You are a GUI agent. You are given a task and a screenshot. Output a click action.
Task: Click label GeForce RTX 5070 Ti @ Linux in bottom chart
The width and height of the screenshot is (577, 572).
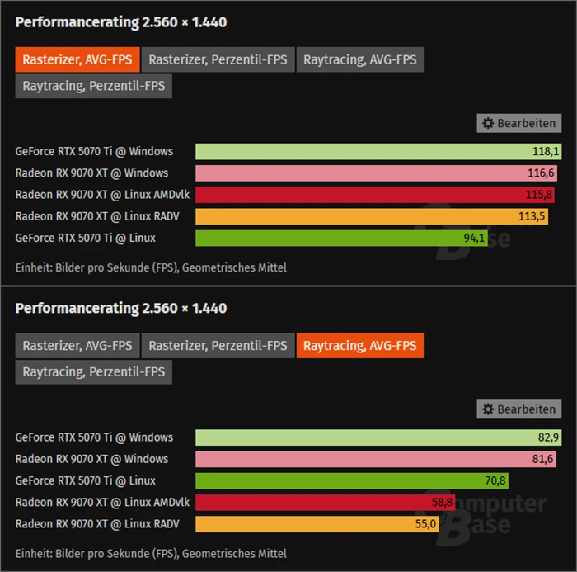pyautogui.click(x=86, y=481)
